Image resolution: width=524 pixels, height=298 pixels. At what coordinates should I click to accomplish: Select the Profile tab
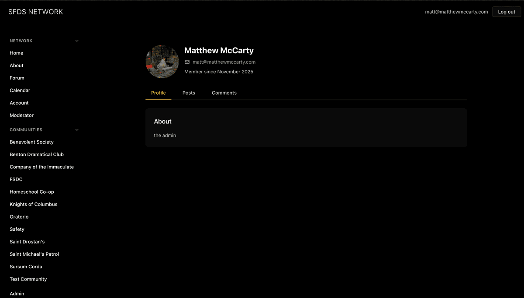point(158,93)
